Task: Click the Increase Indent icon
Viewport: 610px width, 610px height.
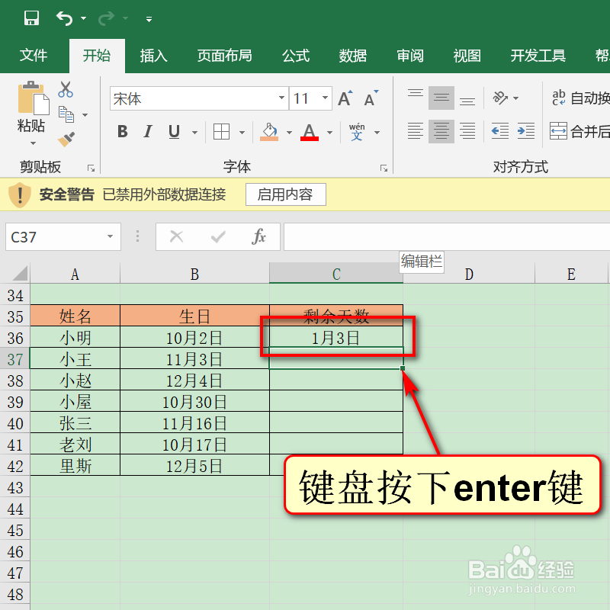Action: click(525, 131)
